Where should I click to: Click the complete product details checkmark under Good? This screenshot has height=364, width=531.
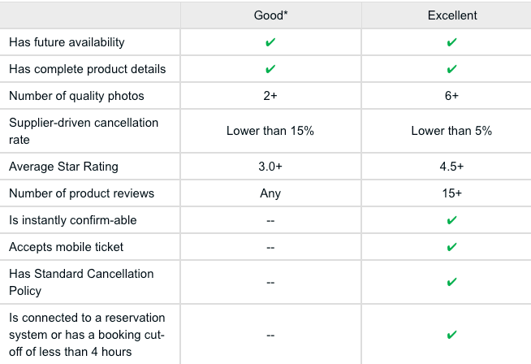click(270, 69)
